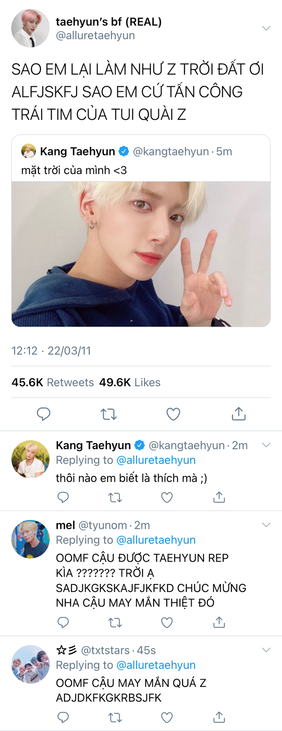Retweet the main tweet

[x=108, y=414]
